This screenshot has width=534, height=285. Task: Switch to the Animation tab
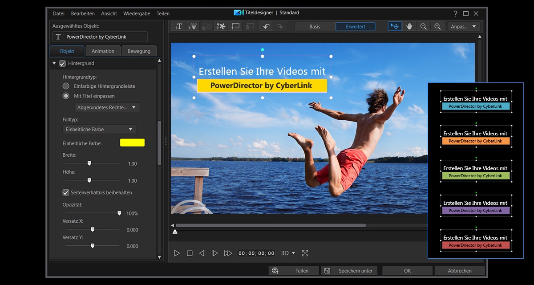[x=103, y=51]
